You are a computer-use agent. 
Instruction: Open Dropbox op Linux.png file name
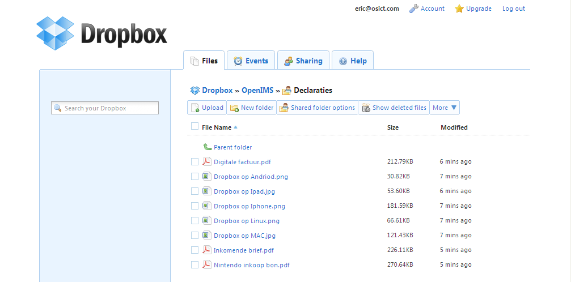(247, 221)
